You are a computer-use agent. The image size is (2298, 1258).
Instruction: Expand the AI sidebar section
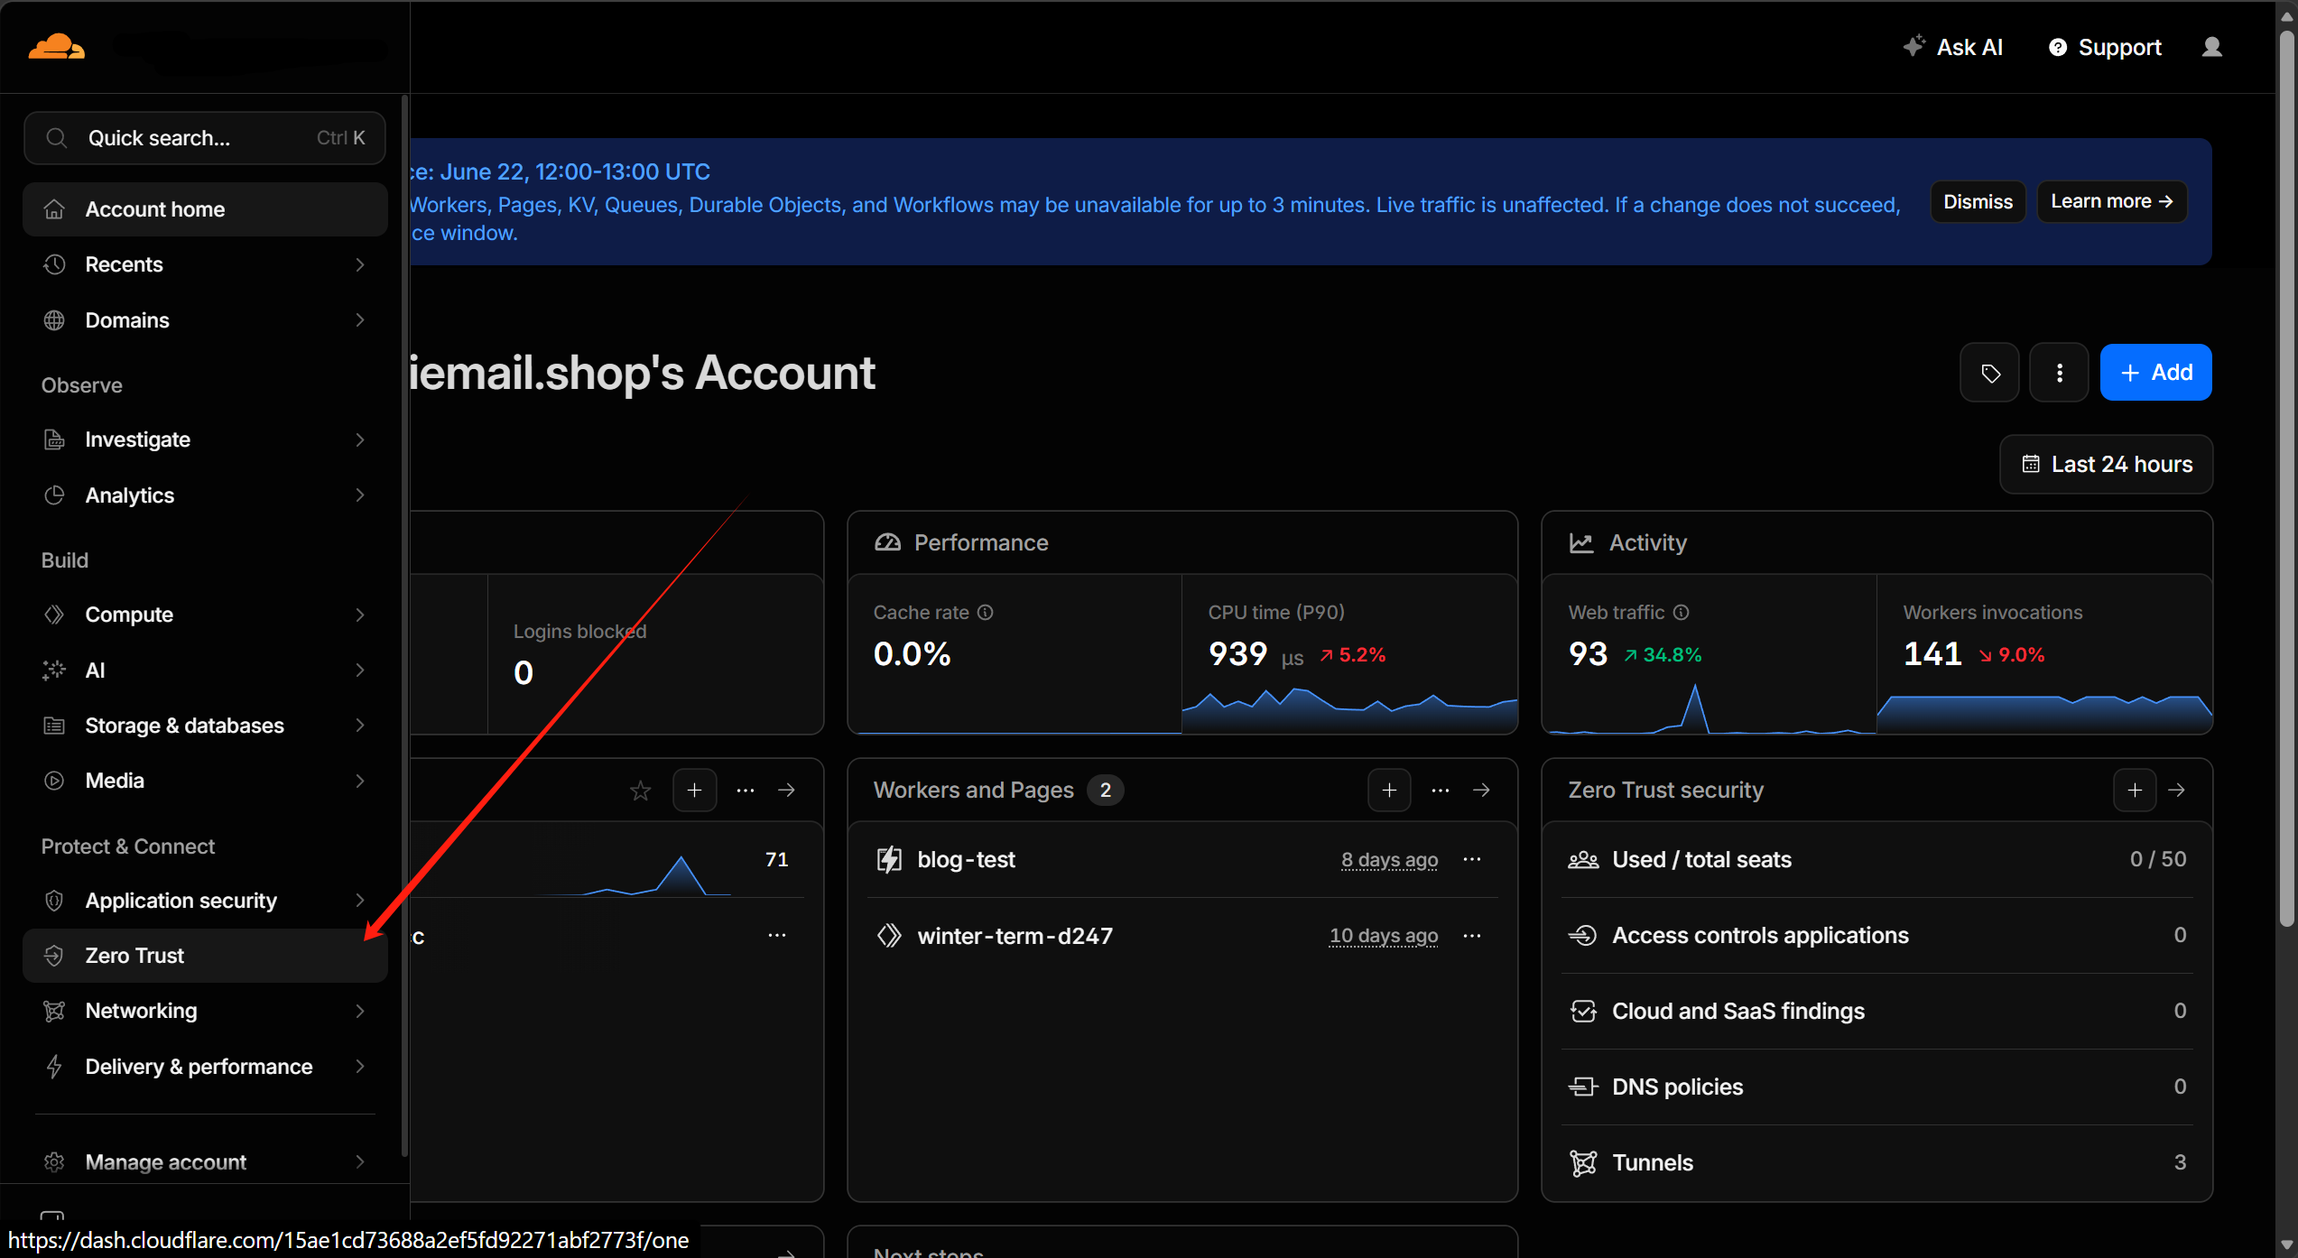pos(205,671)
